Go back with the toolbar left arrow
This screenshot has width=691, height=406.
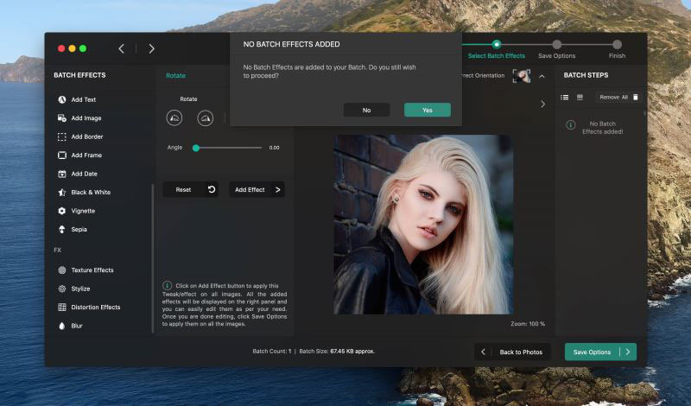tap(122, 48)
